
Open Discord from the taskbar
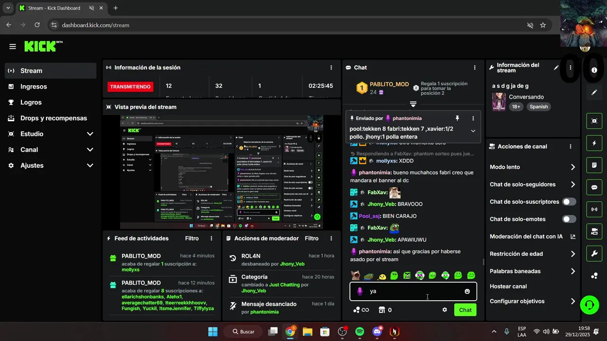(377, 332)
